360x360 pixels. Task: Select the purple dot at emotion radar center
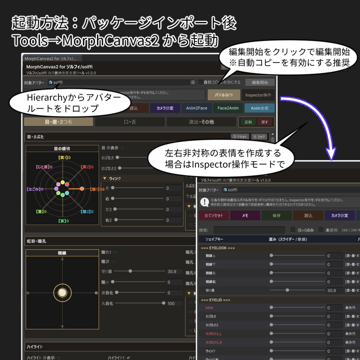pos(56,188)
